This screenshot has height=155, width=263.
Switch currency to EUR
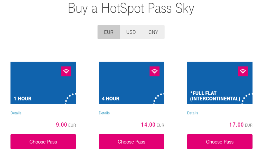(x=109, y=32)
